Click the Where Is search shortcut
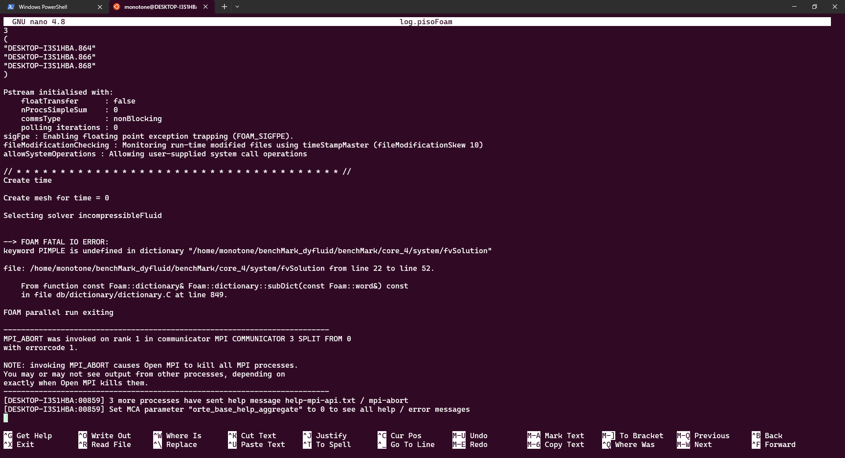Image resolution: width=845 pixels, height=458 pixels. [184, 436]
